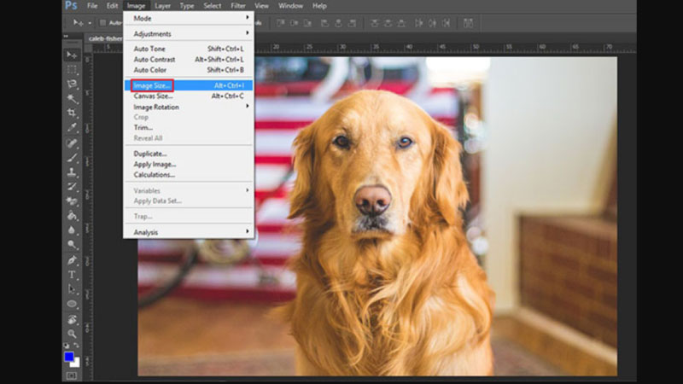The width and height of the screenshot is (683, 384).
Task: Select the Eraser tool
Action: 72,201
